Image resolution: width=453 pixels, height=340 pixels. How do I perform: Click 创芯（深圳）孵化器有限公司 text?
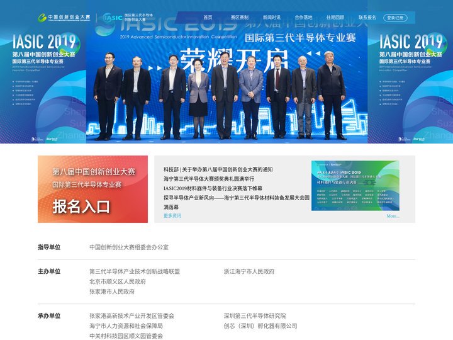260,326
